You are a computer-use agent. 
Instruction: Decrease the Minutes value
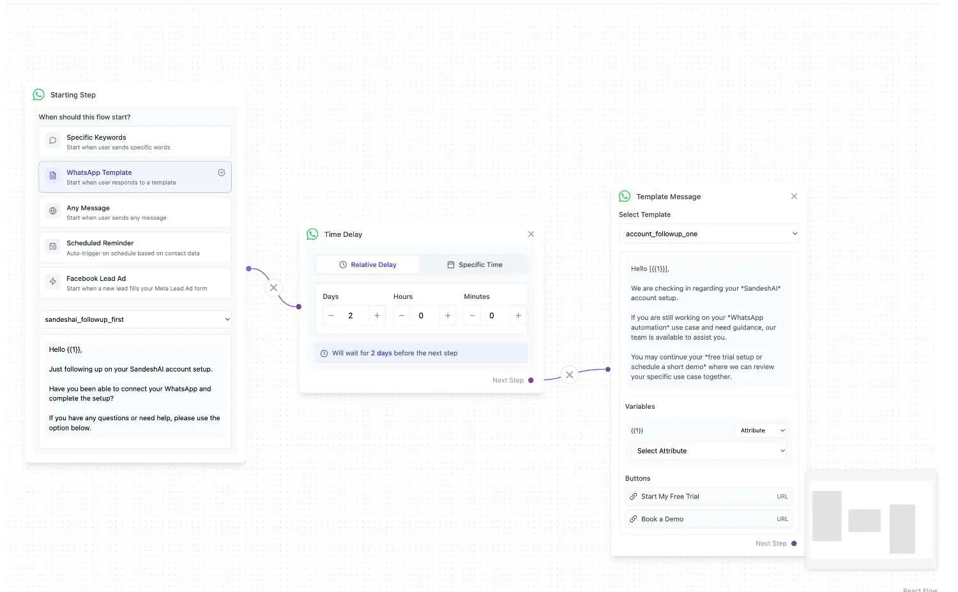(472, 315)
